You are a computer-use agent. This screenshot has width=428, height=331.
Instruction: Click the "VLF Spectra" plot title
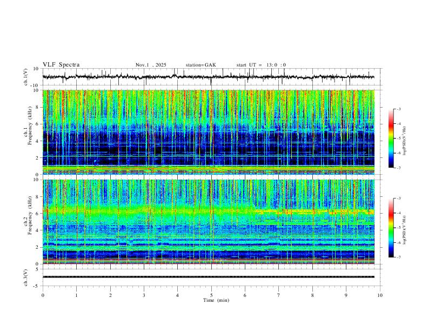pyautogui.click(x=61, y=65)
